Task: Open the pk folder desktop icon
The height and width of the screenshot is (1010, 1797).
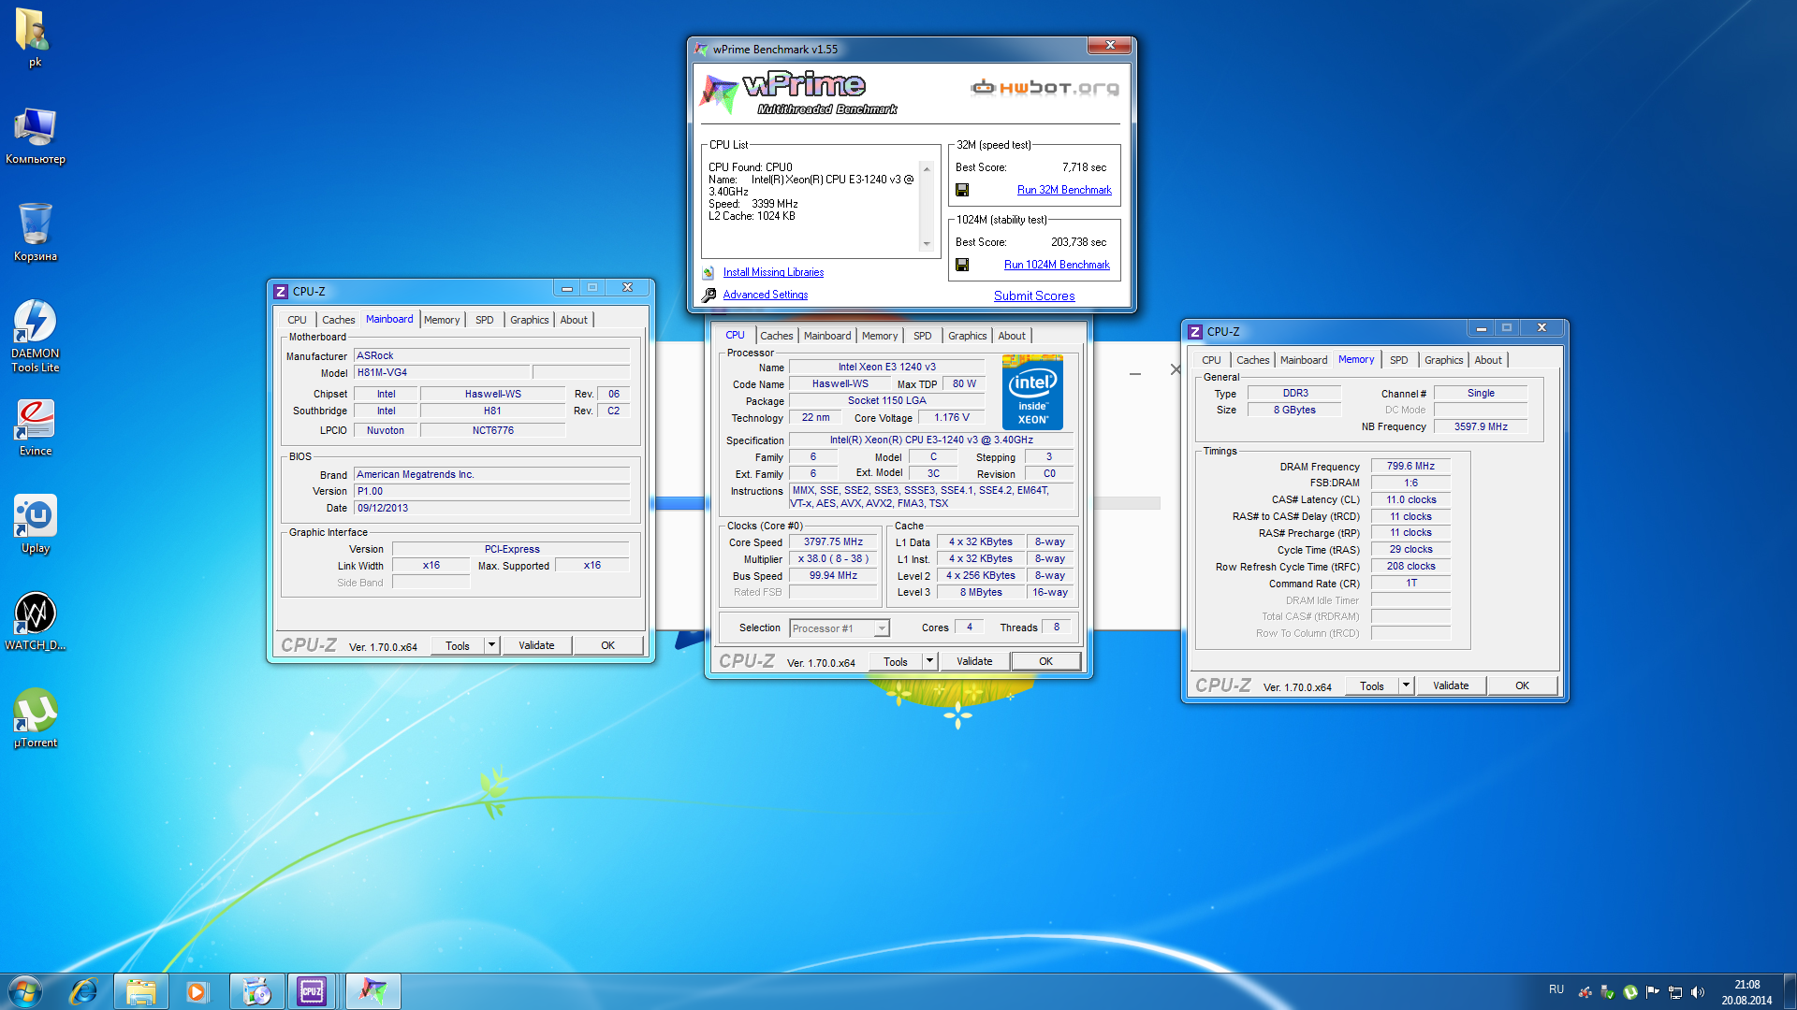Action: click(x=35, y=37)
